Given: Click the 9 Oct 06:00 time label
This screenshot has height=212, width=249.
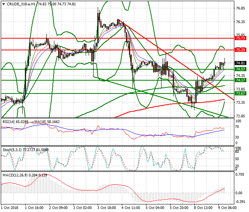Looking at the screenshot, I should [227, 208].
